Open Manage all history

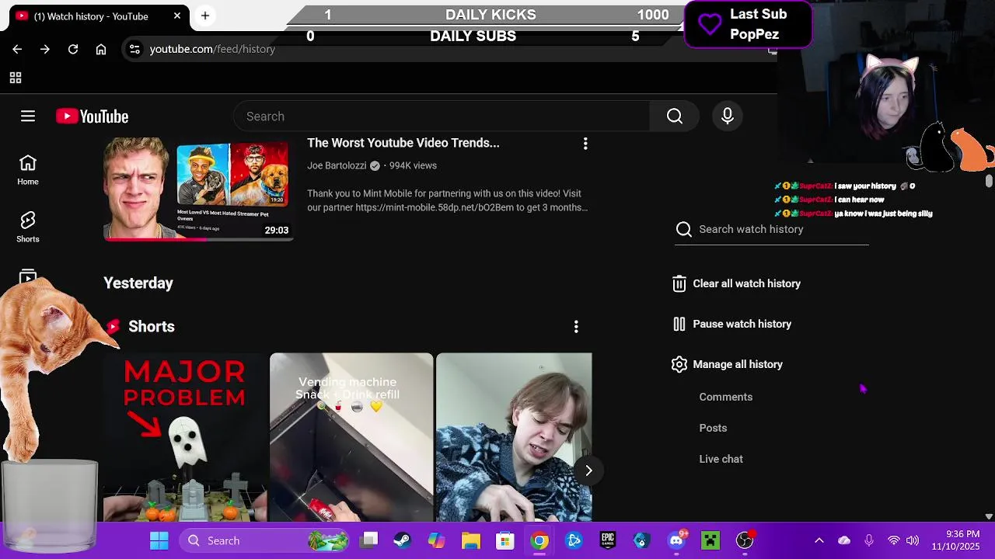(728, 364)
